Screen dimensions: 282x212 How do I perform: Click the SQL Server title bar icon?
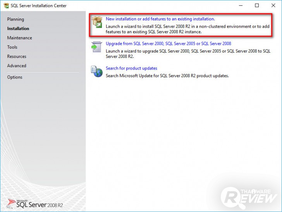click(x=6, y=5)
